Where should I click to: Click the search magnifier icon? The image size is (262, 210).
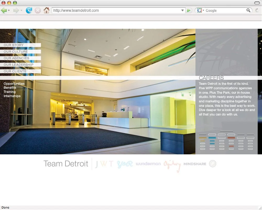248,10
